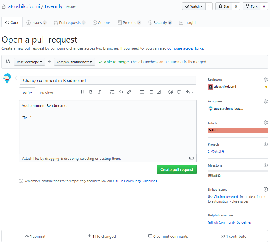Click the italic formatting icon

pyautogui.click(x=99, y=92)
